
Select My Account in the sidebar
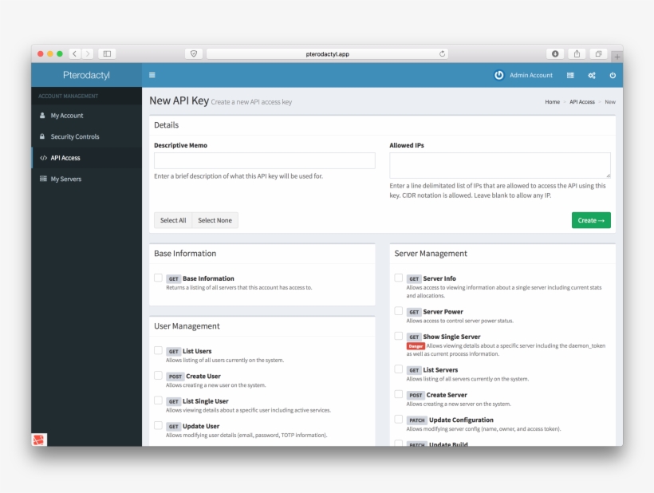(x=67, y=115)
